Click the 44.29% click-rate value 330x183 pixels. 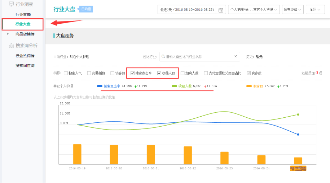[127, 86]
